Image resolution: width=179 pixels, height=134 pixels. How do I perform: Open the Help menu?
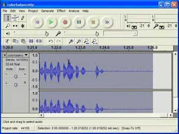click(x=85, y=11)
